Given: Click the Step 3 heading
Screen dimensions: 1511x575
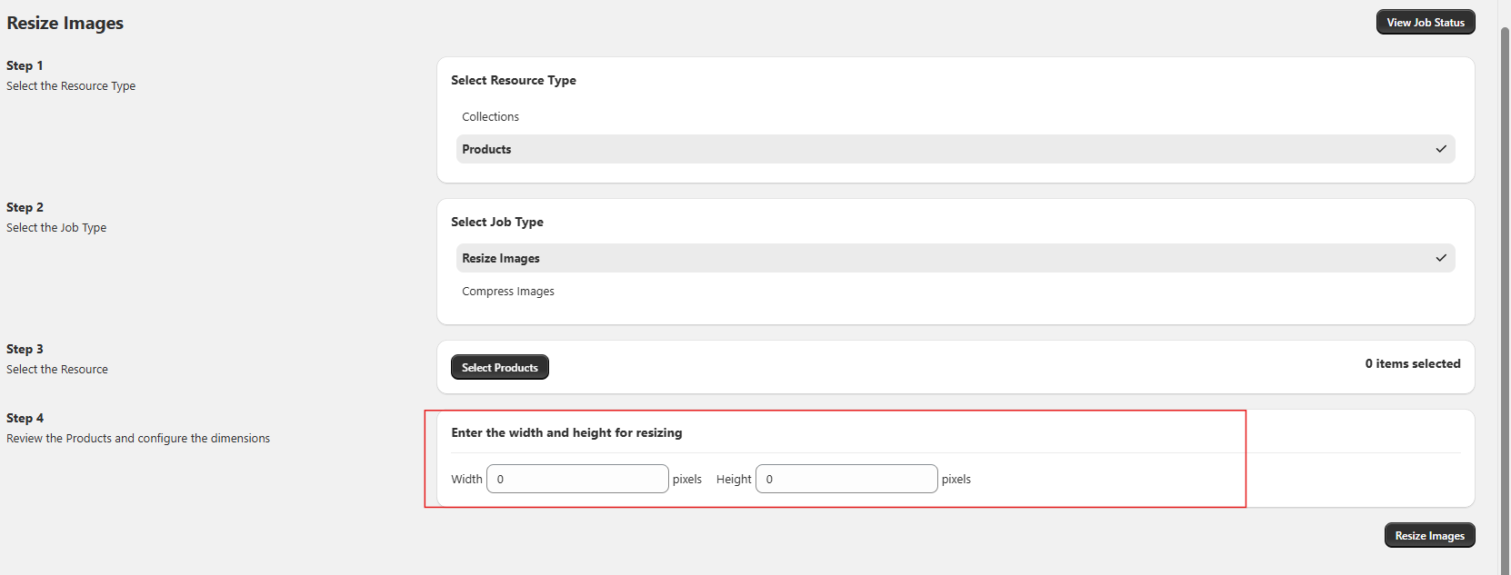Looking at the screenshot, I should pos(25,350).
